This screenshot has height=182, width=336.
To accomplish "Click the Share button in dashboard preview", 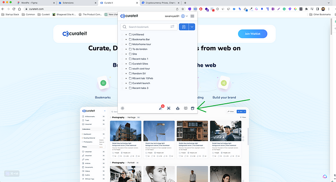I will click(x=231, y=111).
